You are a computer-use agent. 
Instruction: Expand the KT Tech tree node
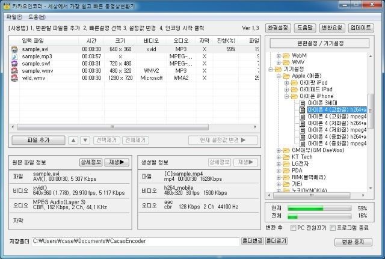click(x=279, y=157)
